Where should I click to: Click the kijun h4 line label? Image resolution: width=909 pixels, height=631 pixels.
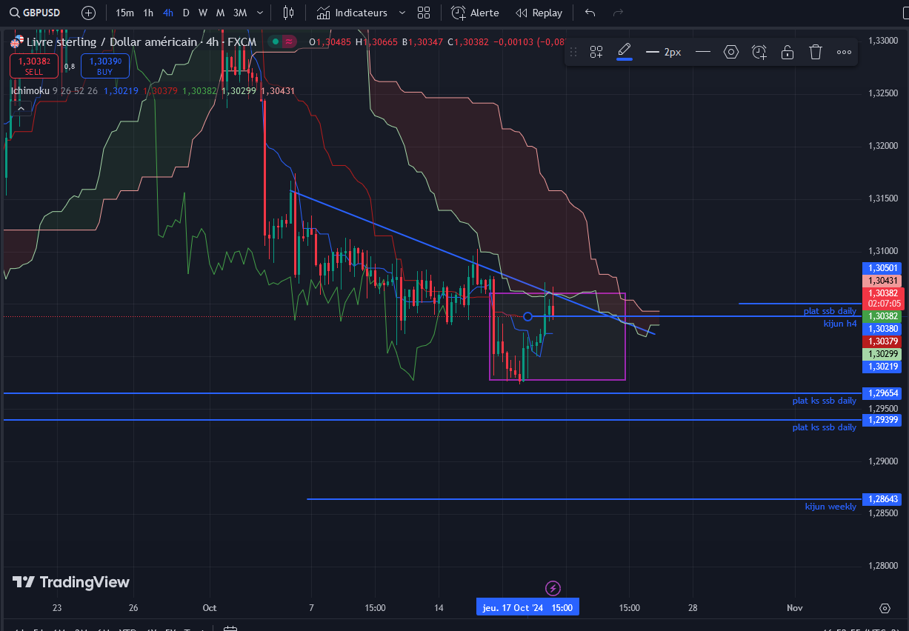pos(840,324)
